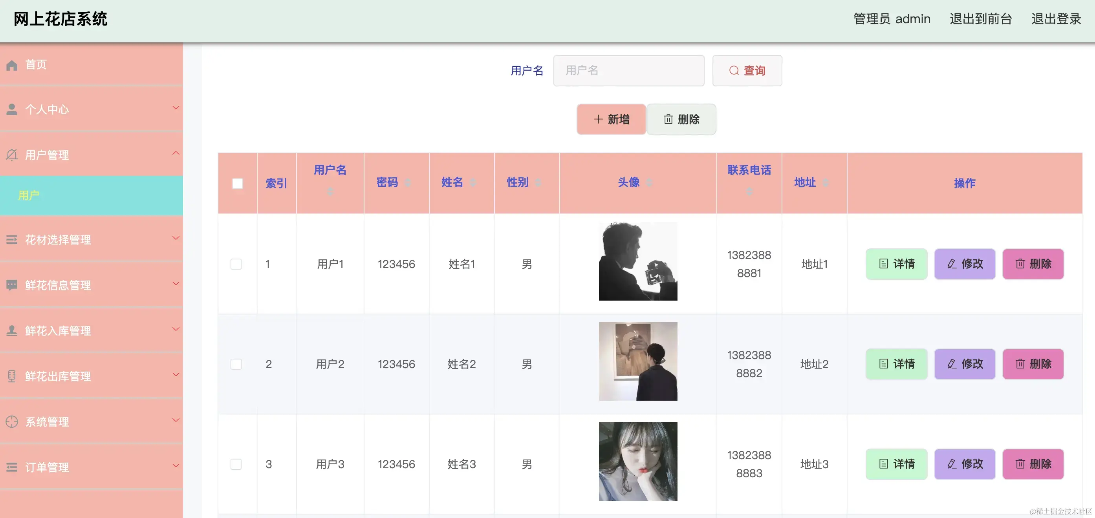The image size is (1095, 518).
Task: Expand 鲜花入库管理 submenu arrow
Action: (x=176, y=329)
